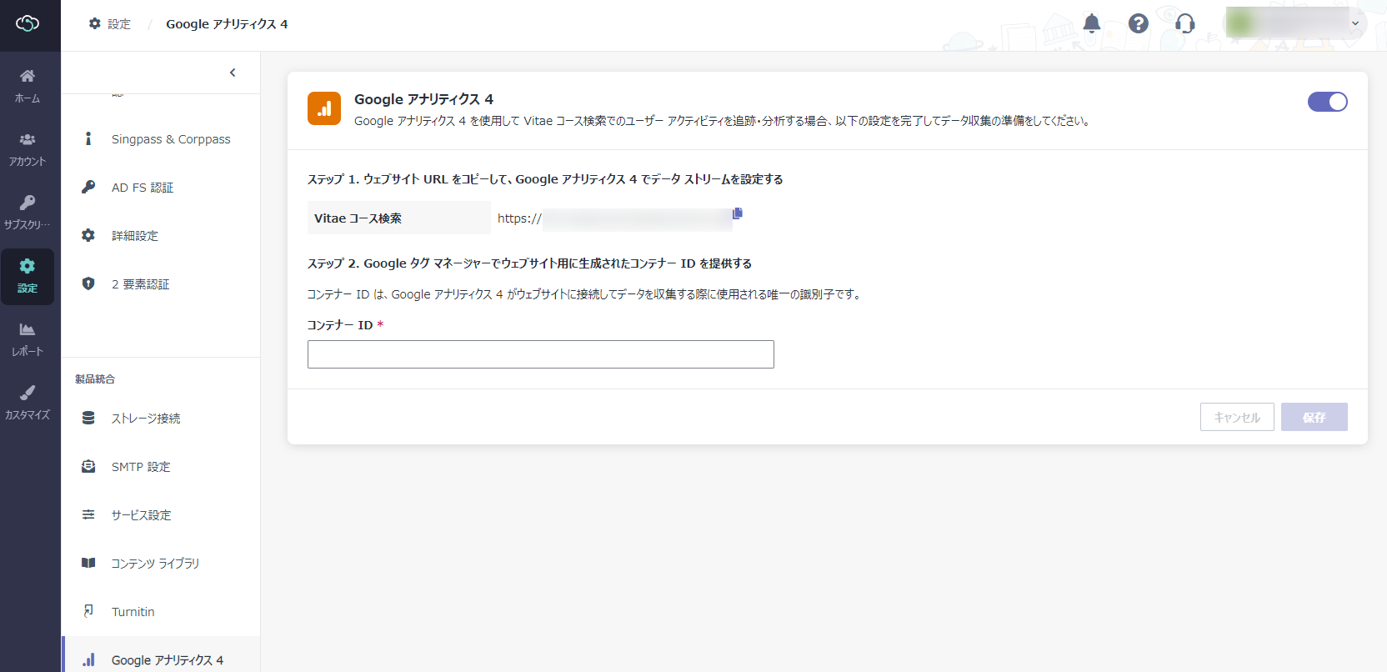Open the notifications bell icon
This screenshot has width=1387, height=672.
point(1092,23)
